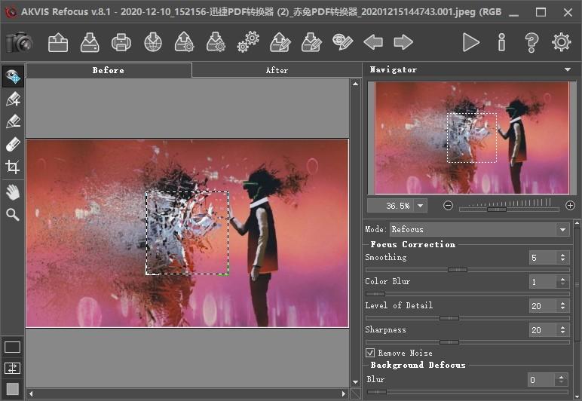Zoom in with plus button
Screen dimensions: 582x401
(570, 206)
